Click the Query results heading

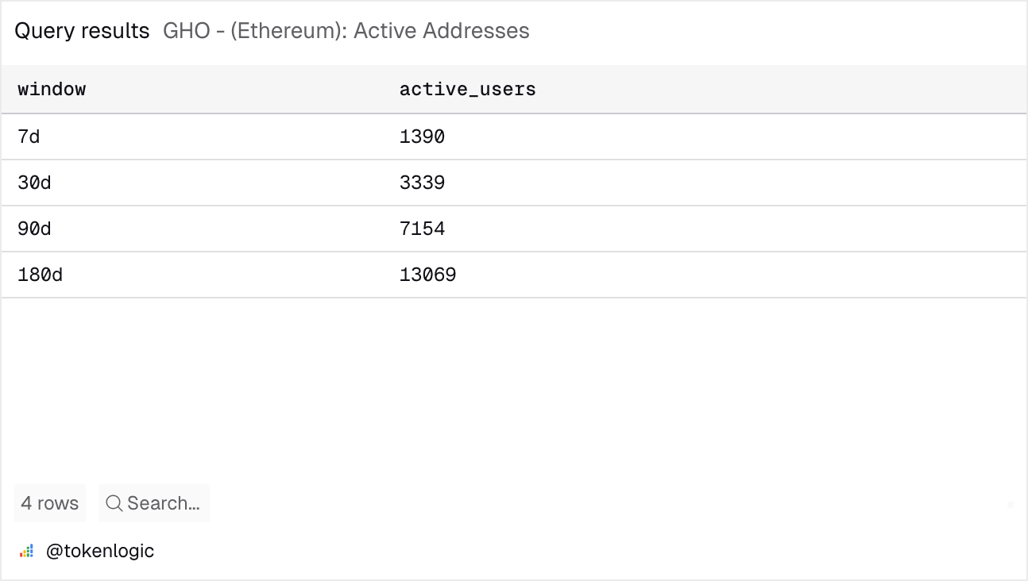click(x=82, y=31)
